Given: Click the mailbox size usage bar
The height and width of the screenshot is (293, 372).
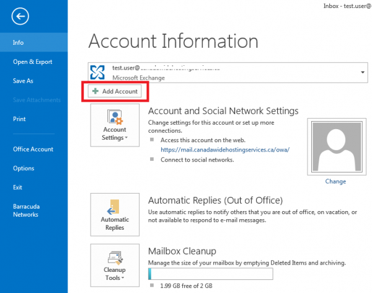Looking at the screenshot, I should click(x=210, y=274).
